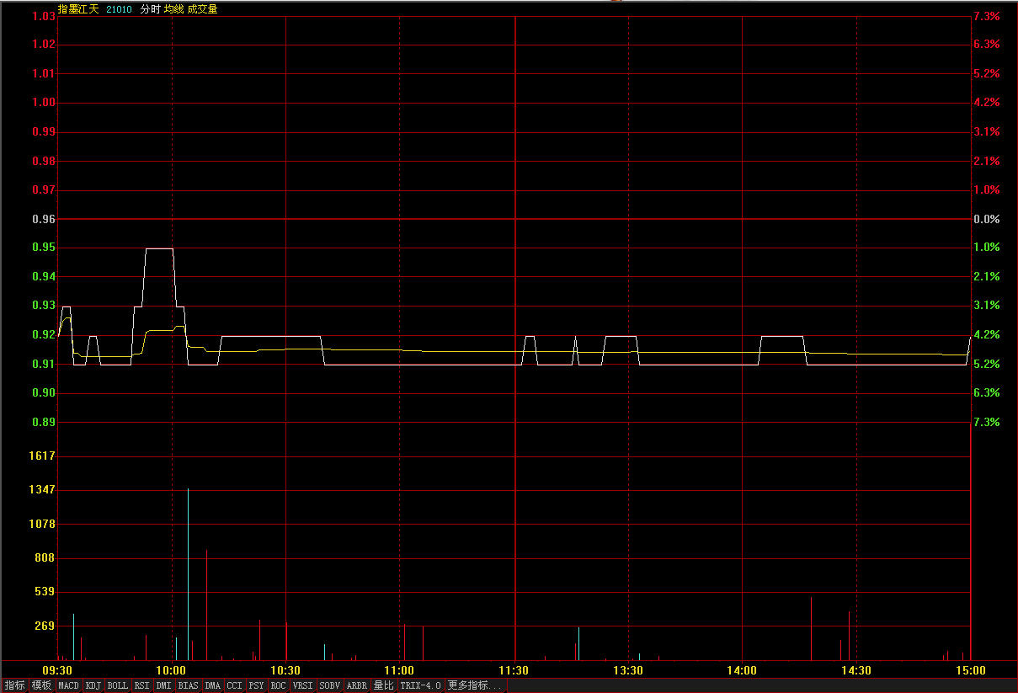Click the 0.98 price axis label
This screenshot has height=693, width=1018.
point(44,160)
